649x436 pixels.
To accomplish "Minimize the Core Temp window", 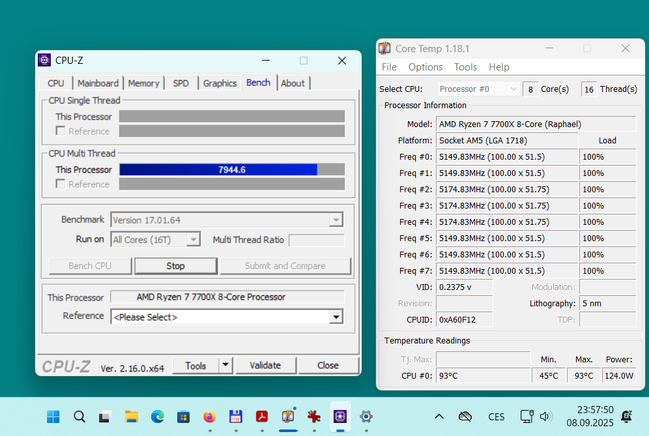I will pyautogui.click(x=549, y=48).
